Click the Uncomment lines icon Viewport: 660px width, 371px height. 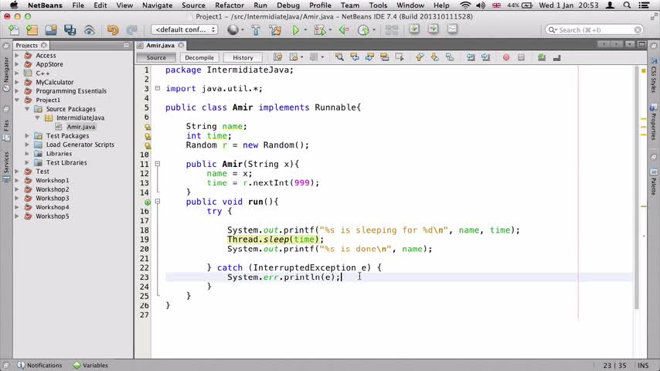pos(557,57)
